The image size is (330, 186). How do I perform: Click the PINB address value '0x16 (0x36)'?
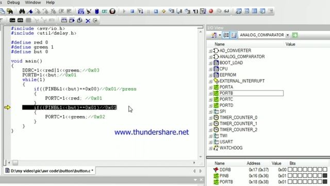click(258, 176)
